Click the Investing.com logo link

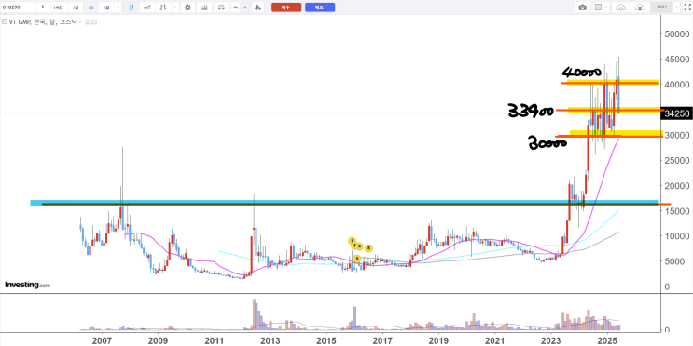tap(27, 285)
